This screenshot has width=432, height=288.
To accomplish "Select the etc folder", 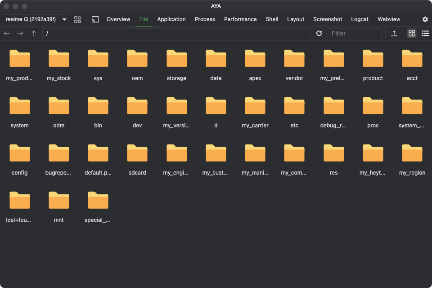I will 294,112.
